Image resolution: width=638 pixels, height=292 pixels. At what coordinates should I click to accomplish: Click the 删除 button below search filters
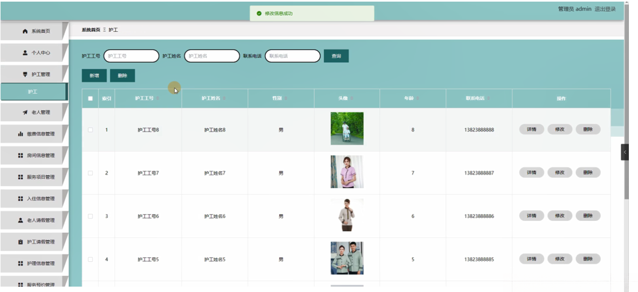(x=122, y=75)
